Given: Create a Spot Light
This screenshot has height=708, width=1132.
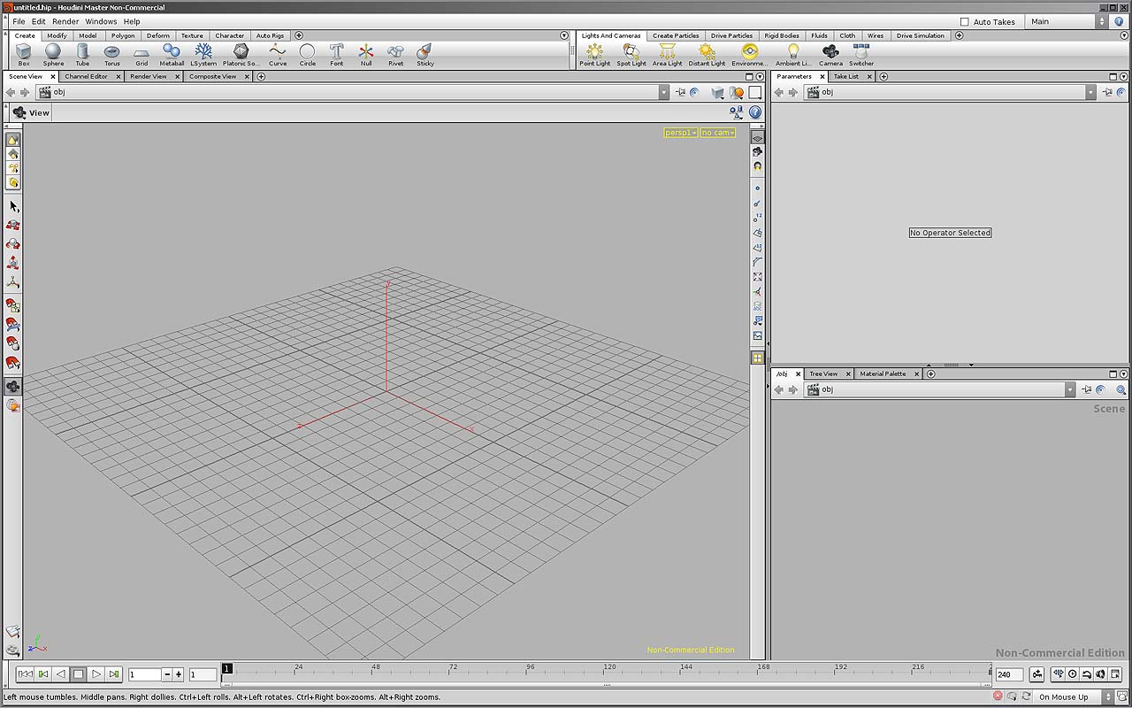Looking at the screenshot, I should click(631, 55).
